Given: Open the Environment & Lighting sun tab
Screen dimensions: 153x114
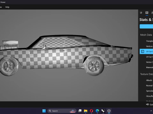Looking at the screenshot, I should [141, 13].
